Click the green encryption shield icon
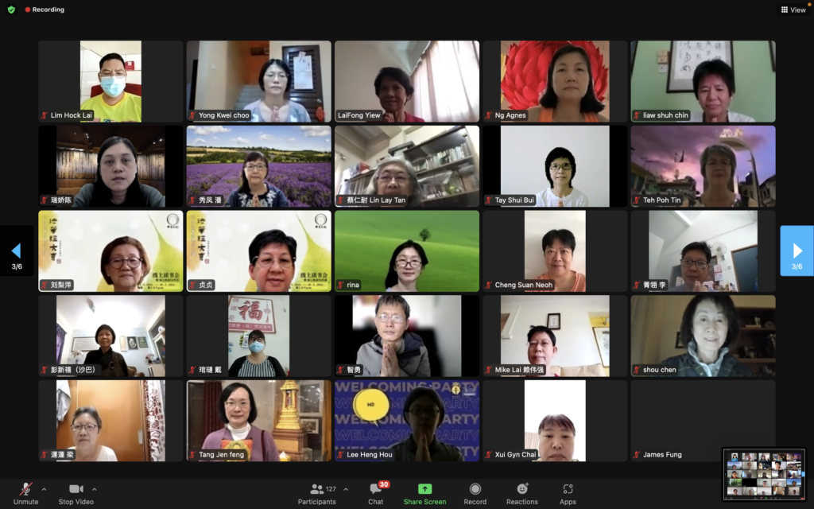Viewport: 814px width, 509px height. [x=11, y=10]
